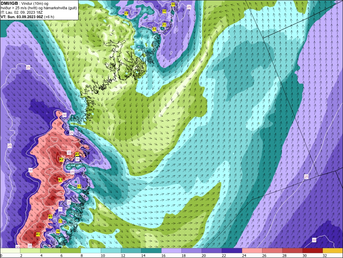
Task: Pick the 4–6 m/s legend color swatch
Action: [50, 250]
